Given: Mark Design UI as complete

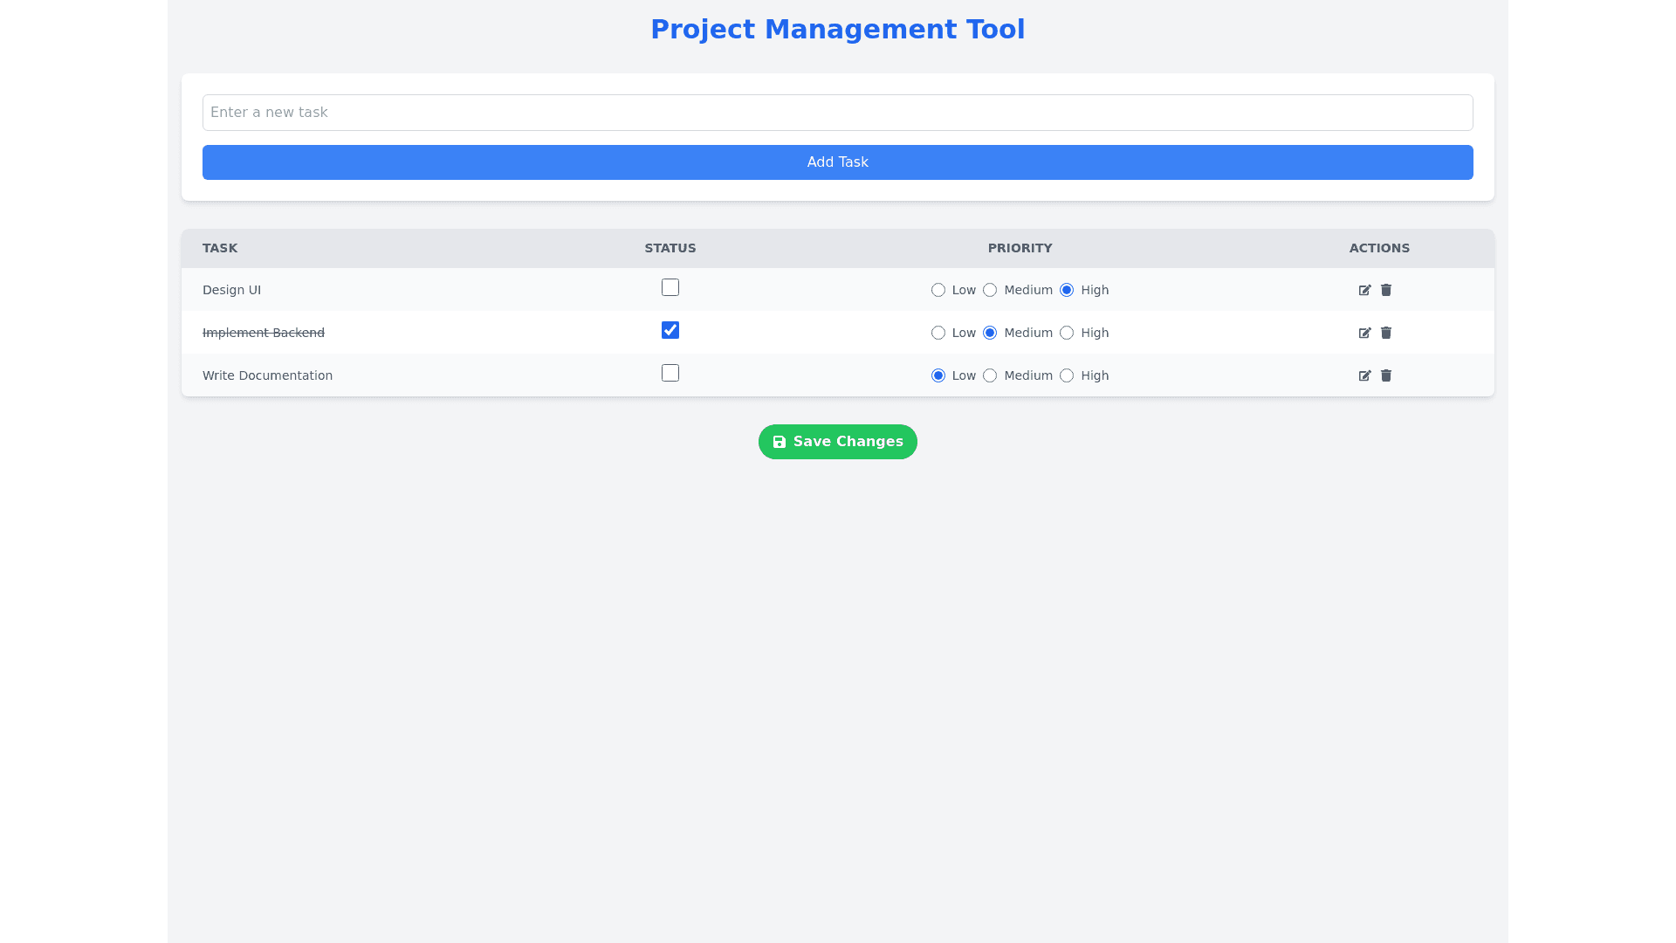Looking at the screenshot, I should (670, 287).
